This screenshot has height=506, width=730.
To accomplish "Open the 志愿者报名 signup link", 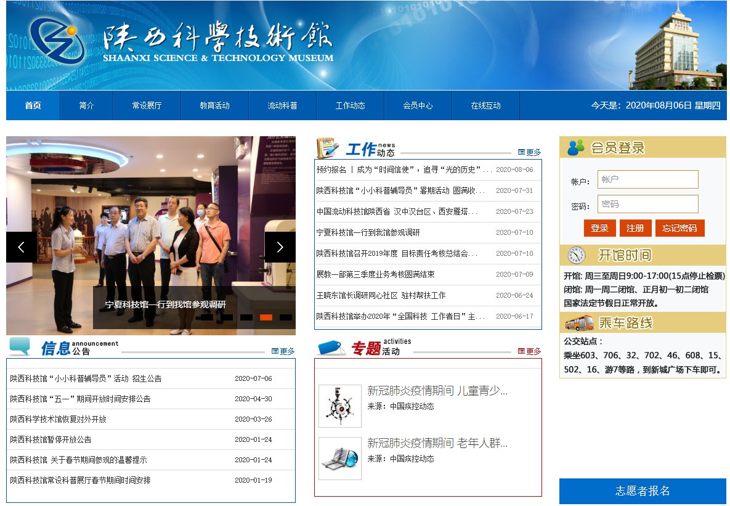I will [643, 491].
